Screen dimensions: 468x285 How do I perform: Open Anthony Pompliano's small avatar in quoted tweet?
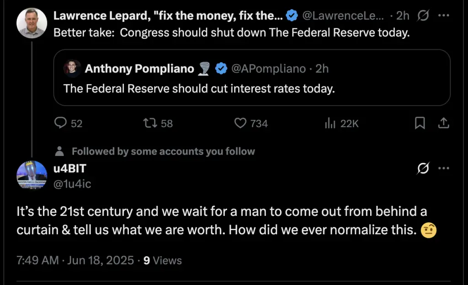(x=72, y=69)
